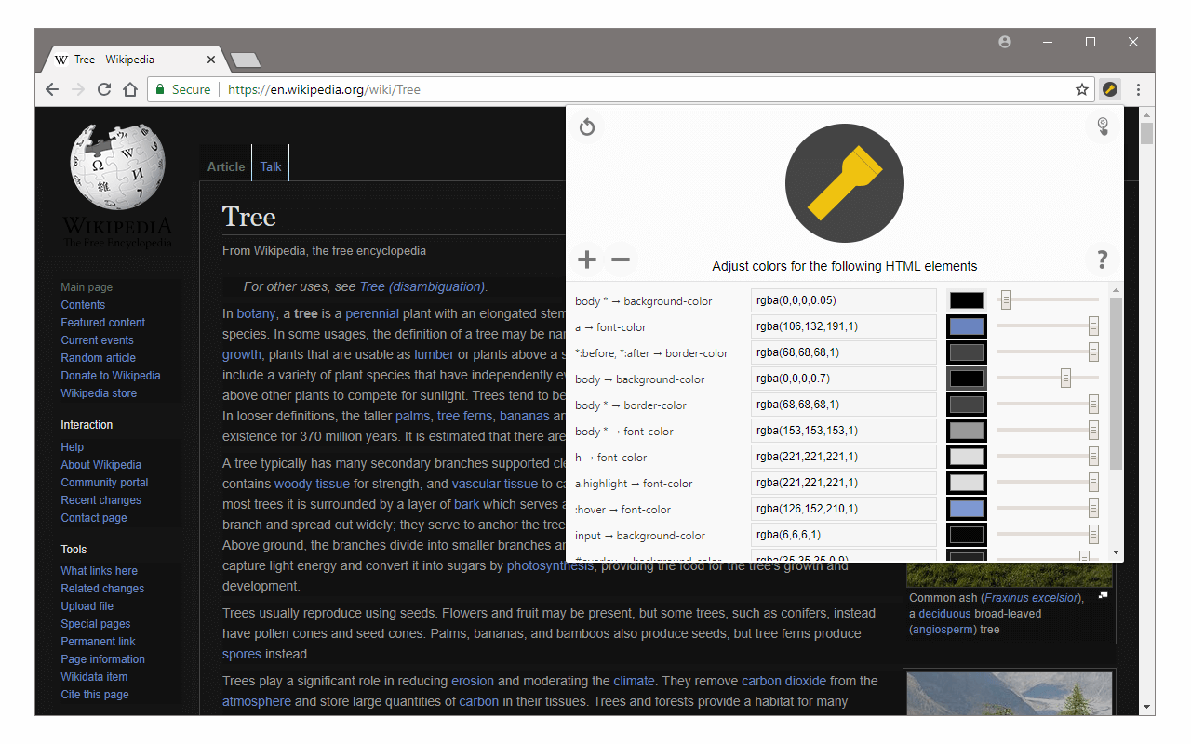
Task: Click the flashlight extension icon in toolbar
Action: pos(1109,89)
